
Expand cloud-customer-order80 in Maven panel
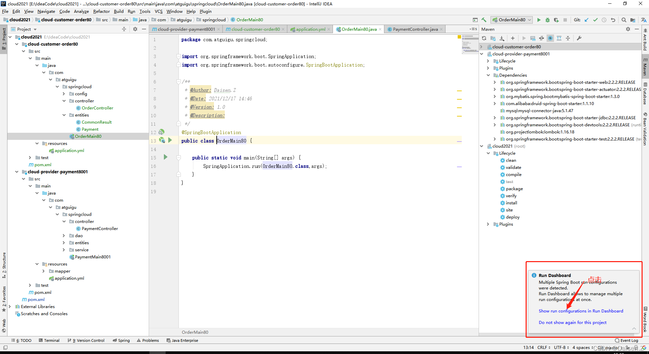481,47
